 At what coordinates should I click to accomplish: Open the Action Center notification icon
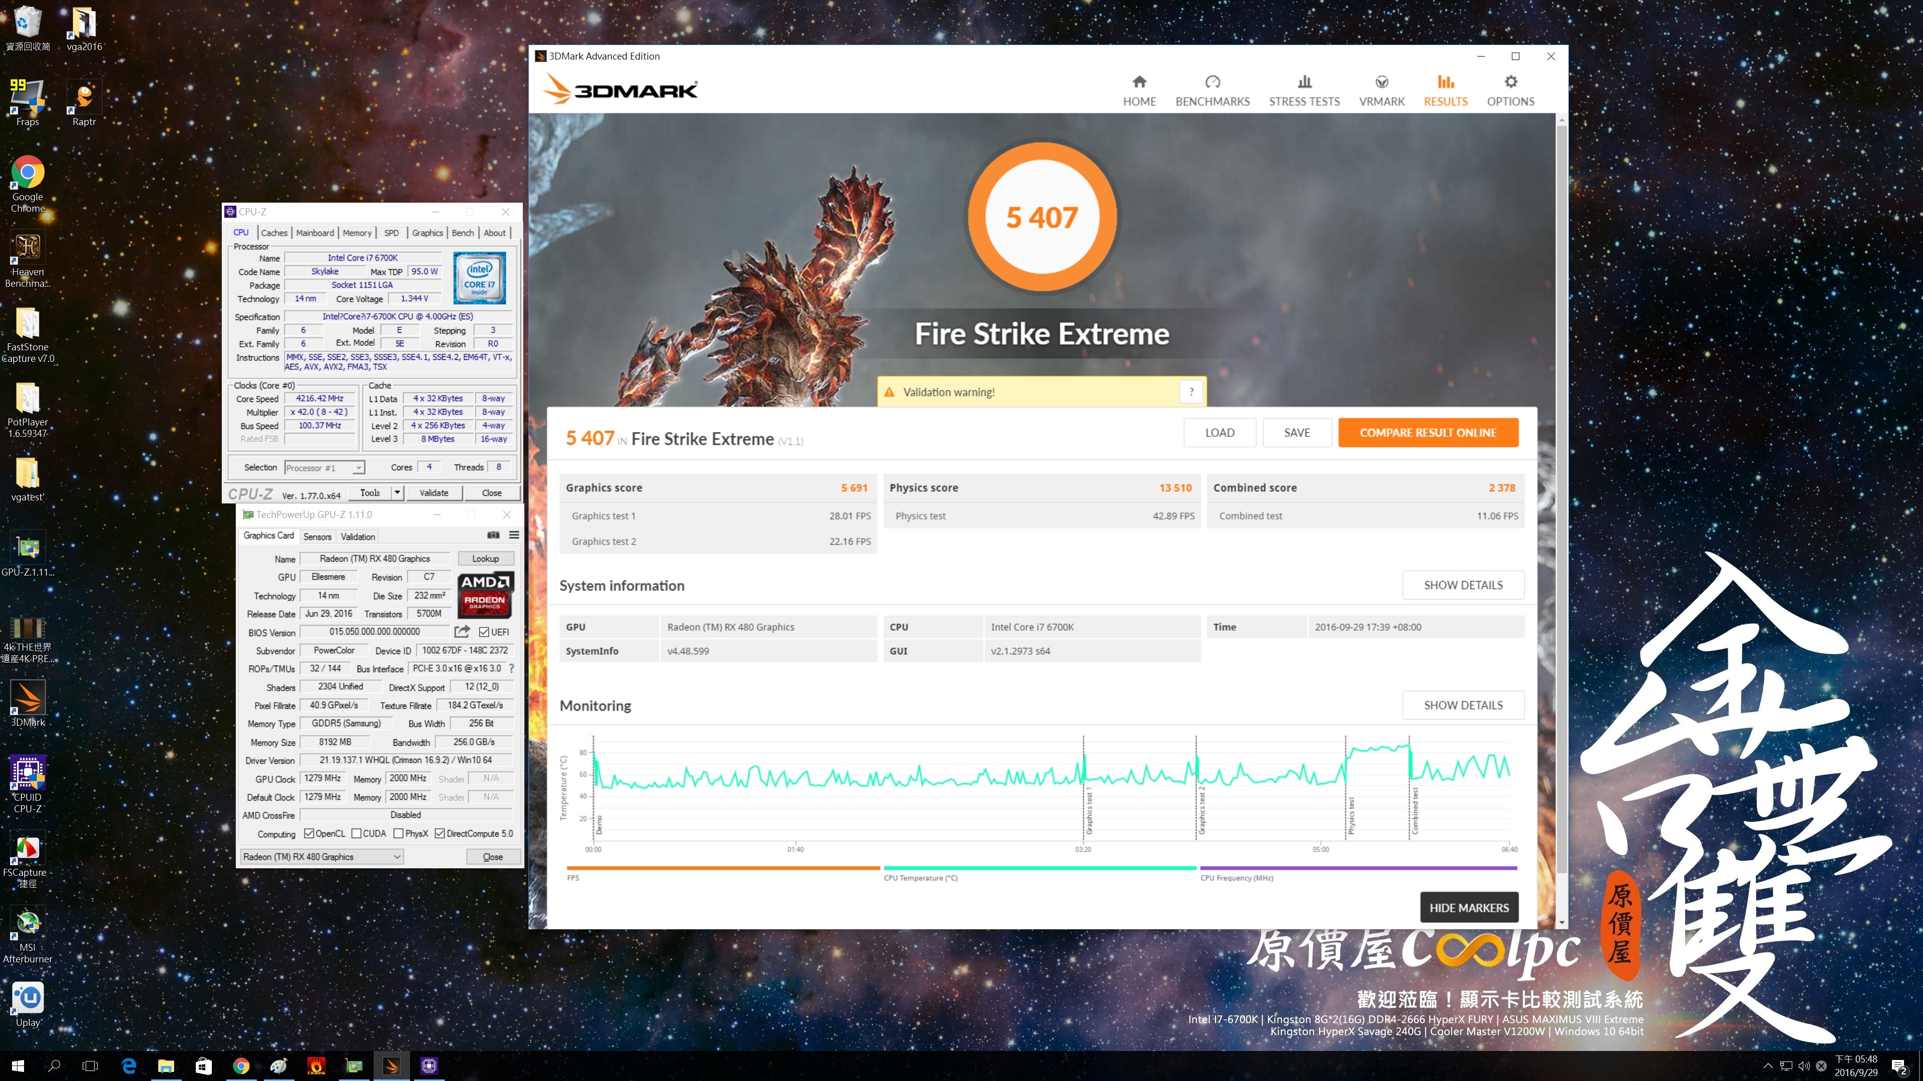1899,1067
